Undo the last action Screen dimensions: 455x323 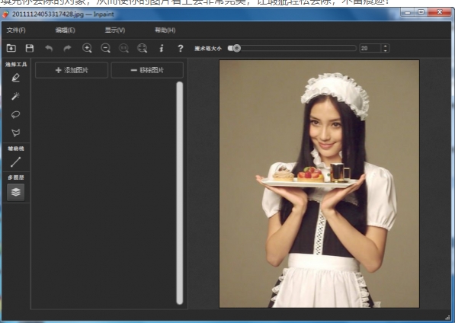coord(49,48)
